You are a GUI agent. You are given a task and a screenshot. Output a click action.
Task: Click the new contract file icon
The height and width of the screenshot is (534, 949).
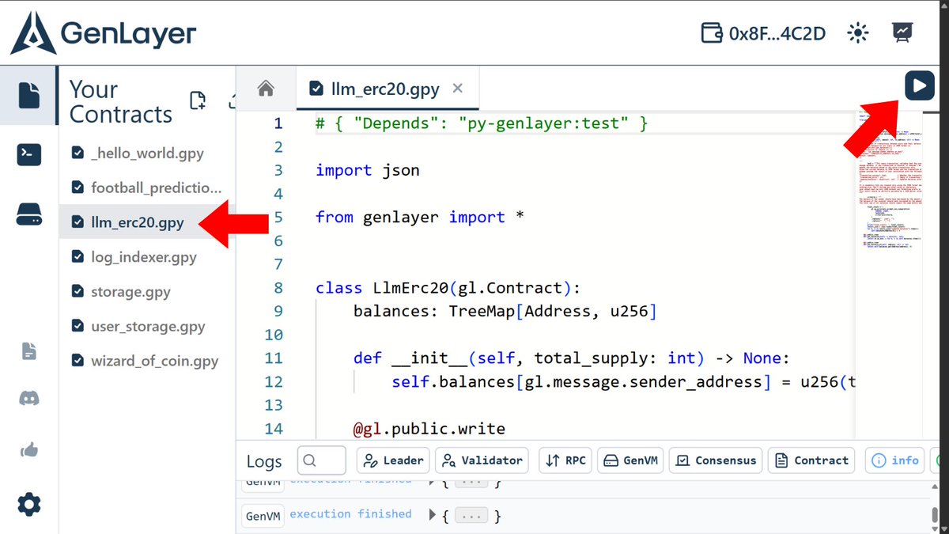tap(198, 100)
